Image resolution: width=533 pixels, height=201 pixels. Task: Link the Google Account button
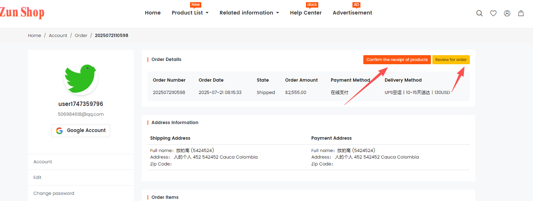(x=81, y=131)
